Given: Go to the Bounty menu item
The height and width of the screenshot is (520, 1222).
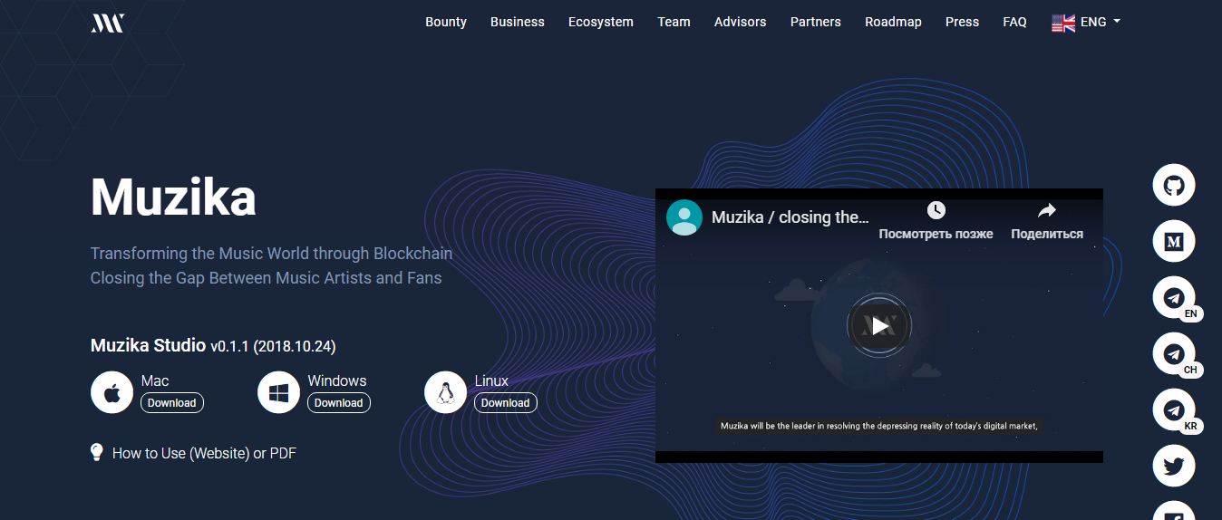Looking at the screenshot, I should click(446, 22).
